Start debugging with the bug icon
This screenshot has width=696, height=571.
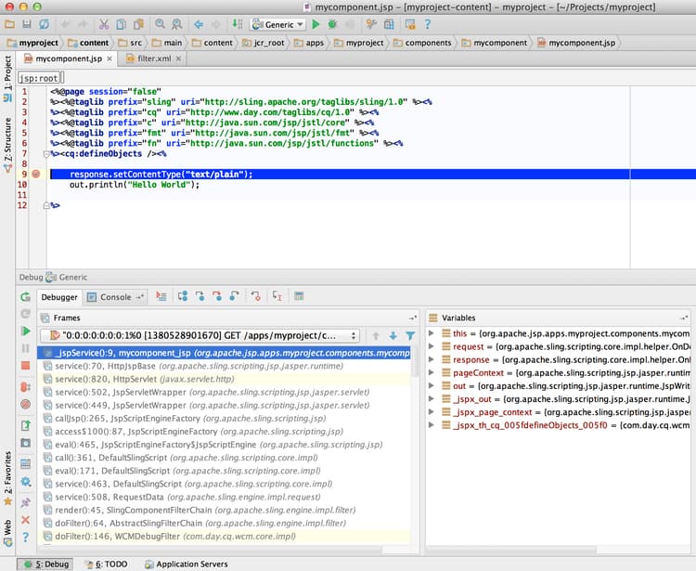pos(332,24)
